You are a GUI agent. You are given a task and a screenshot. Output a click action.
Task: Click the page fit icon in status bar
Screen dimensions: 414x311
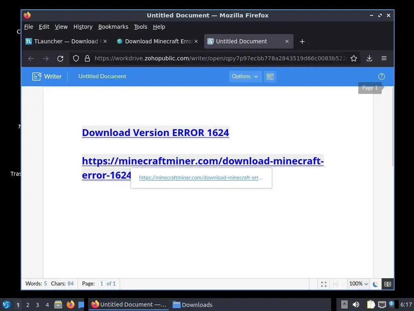(335, 284)
